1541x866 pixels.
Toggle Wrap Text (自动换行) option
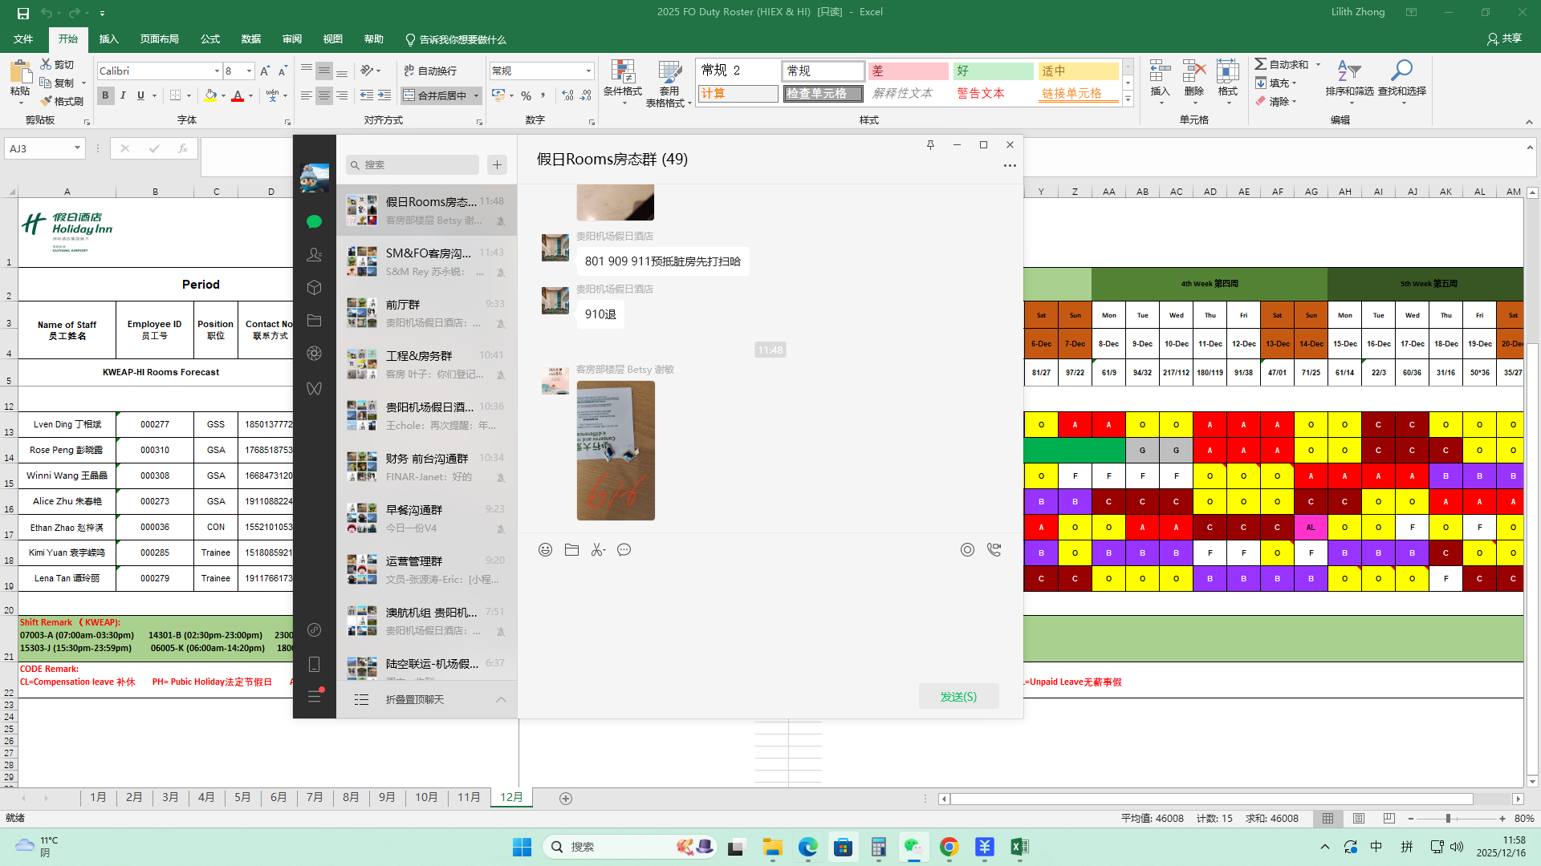431,71
